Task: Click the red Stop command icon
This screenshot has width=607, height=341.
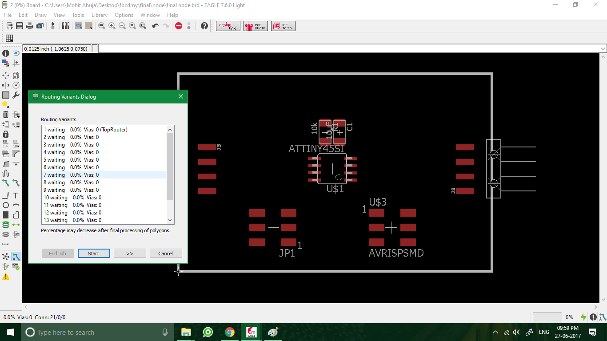Action: pos(179,26)
